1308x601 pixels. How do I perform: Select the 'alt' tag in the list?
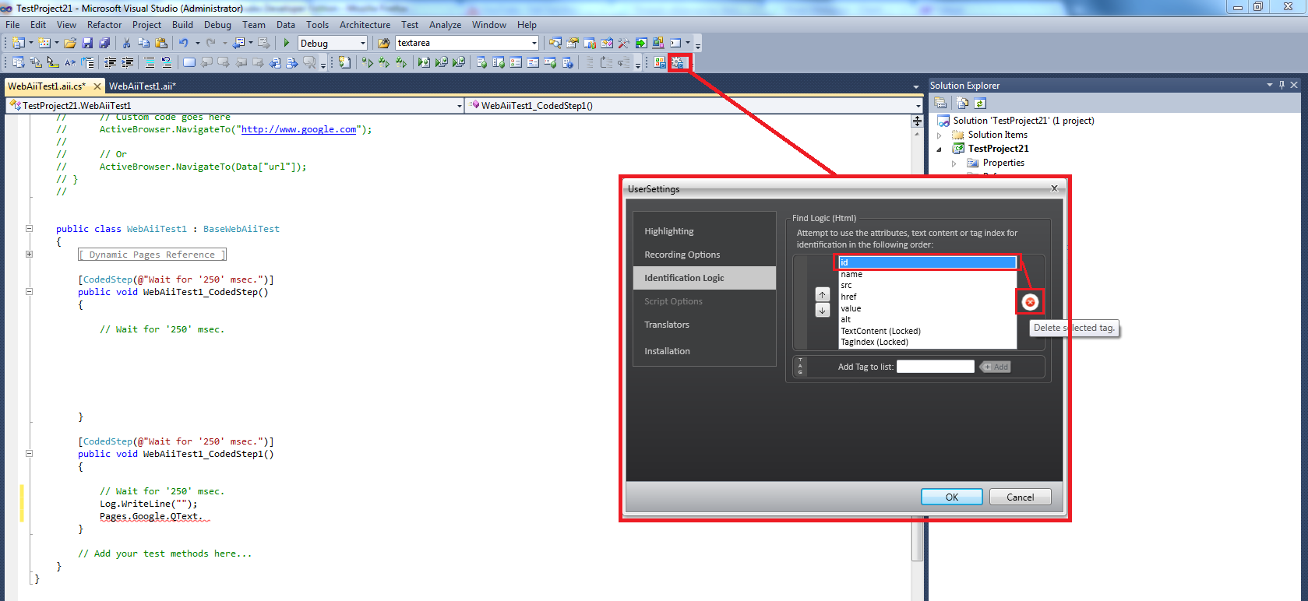click(x=927, y=319)
